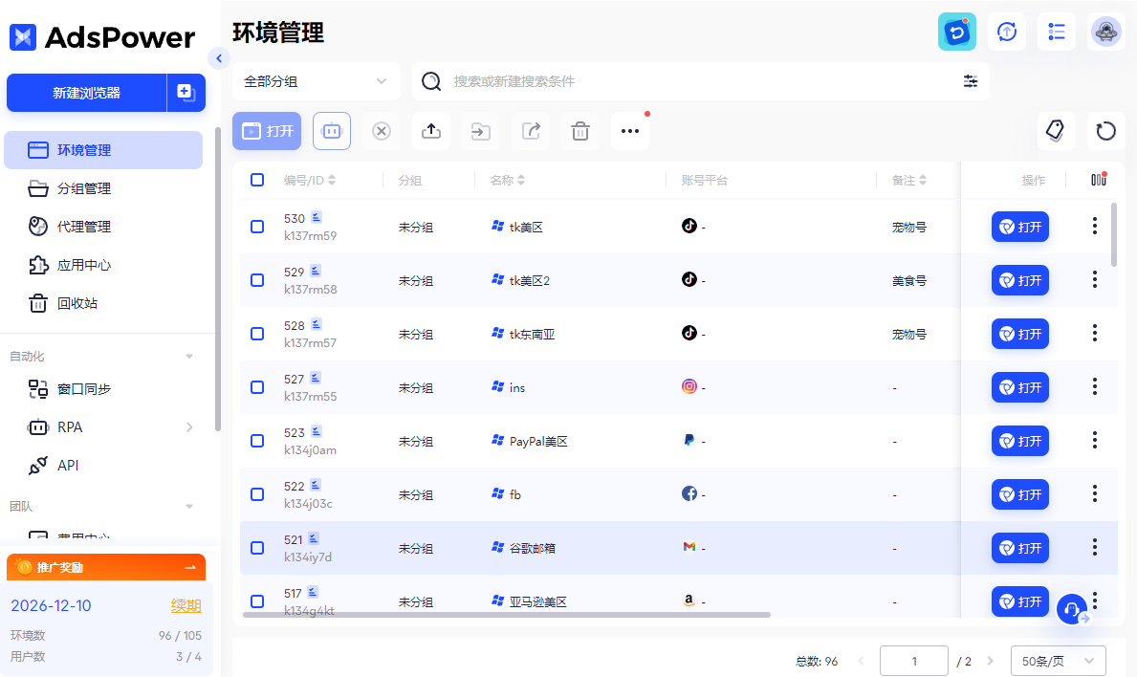The image size is (1137, 677).
Task: Open the share environment icon
Action: (x=531, y=131)
